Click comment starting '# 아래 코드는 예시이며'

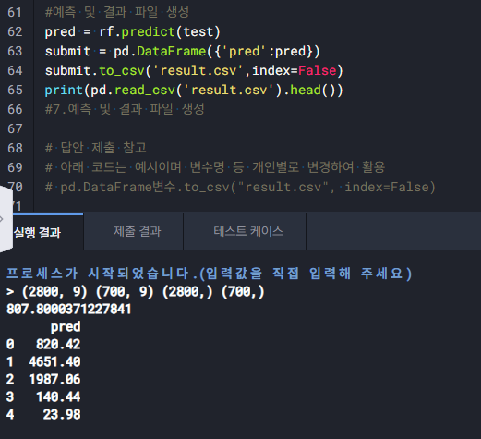[215, 167]
